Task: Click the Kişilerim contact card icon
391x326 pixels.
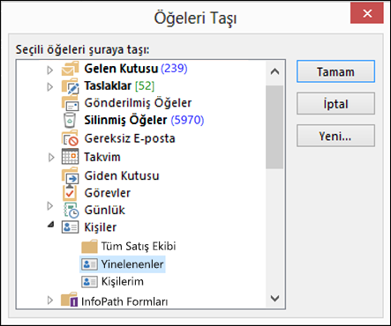Action: pyautogui.click(x=89, y=282)
